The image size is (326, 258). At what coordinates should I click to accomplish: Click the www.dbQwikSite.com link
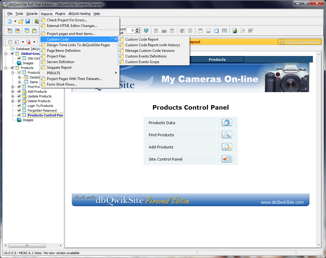282,202
